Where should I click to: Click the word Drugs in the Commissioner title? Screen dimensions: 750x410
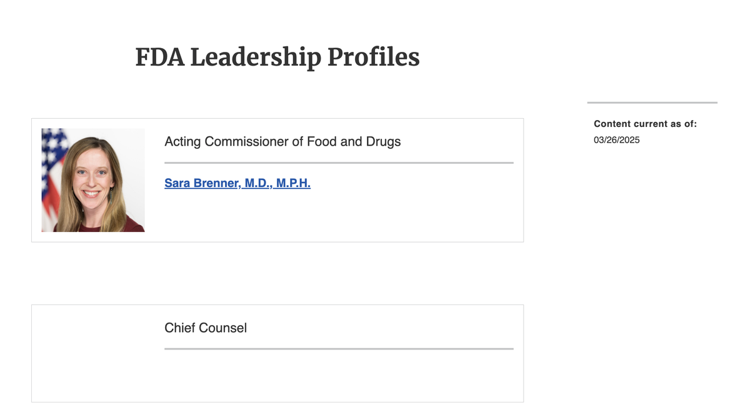point(382,141)
